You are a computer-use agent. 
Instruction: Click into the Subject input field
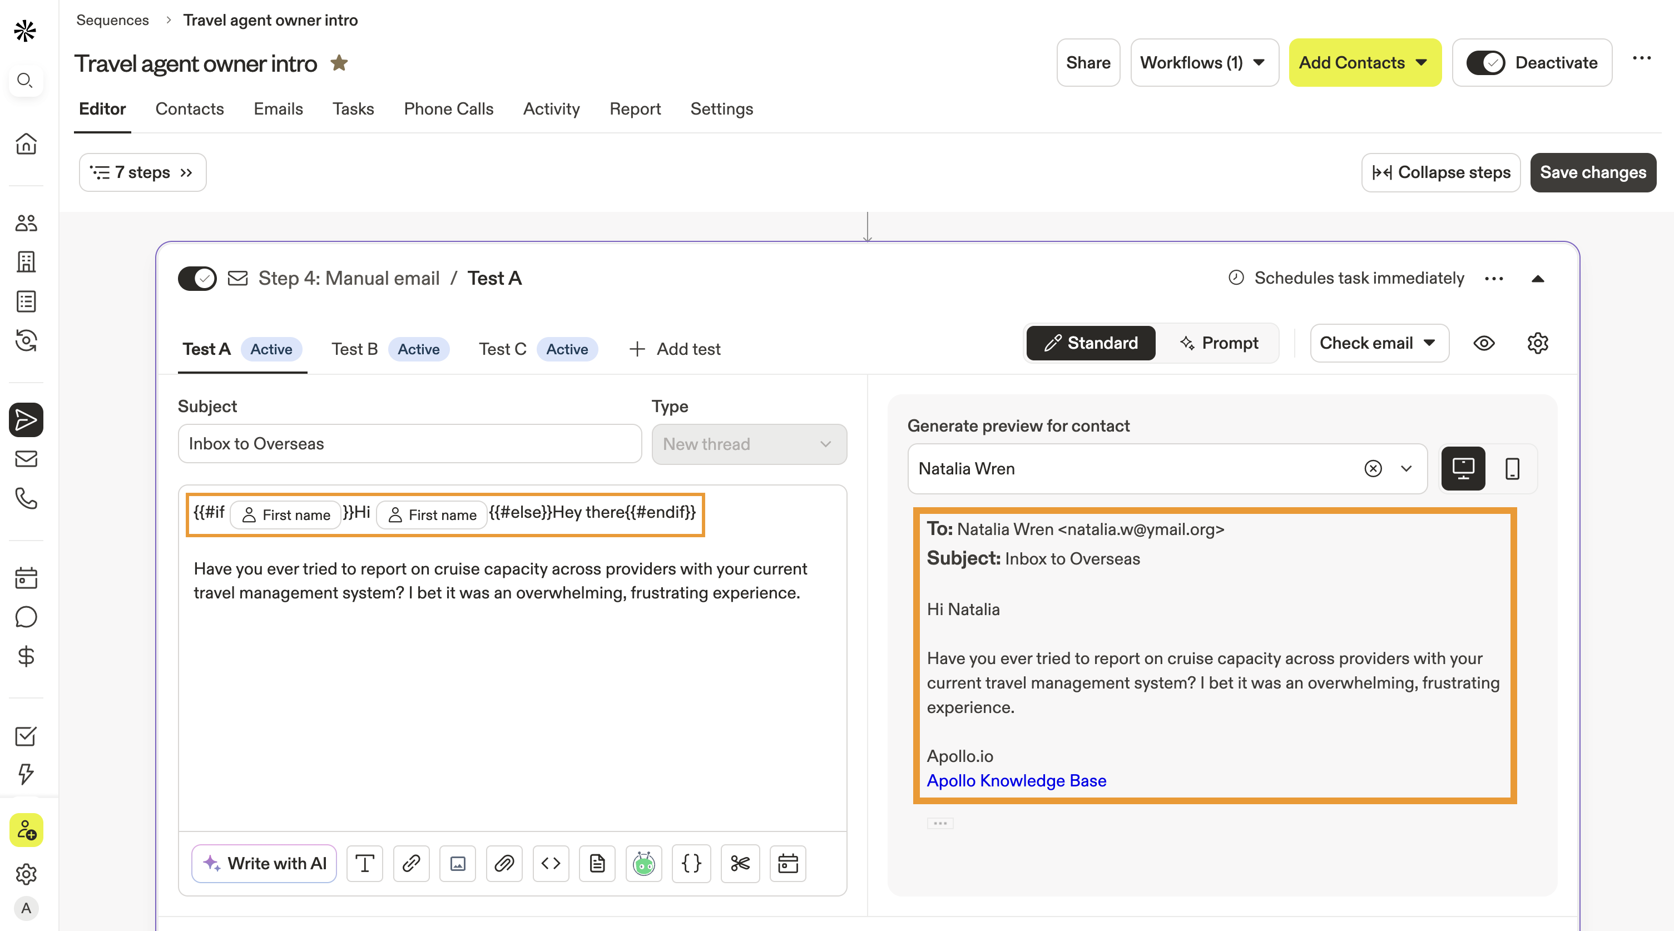pyautogui.click(x=409, y=444)
